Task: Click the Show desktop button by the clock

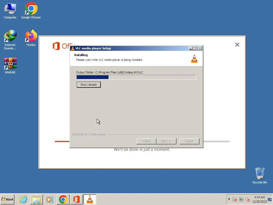Action: point(270,199)
